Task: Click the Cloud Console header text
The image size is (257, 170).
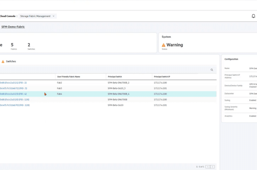Action: click(x=8, y=16)
